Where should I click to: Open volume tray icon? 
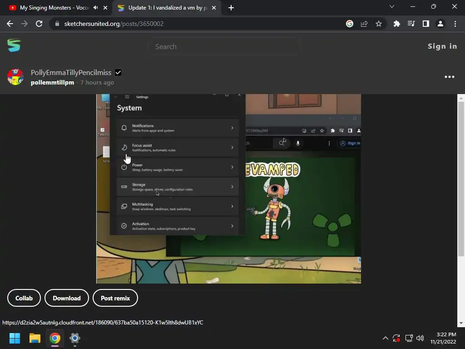click(420, 338)
